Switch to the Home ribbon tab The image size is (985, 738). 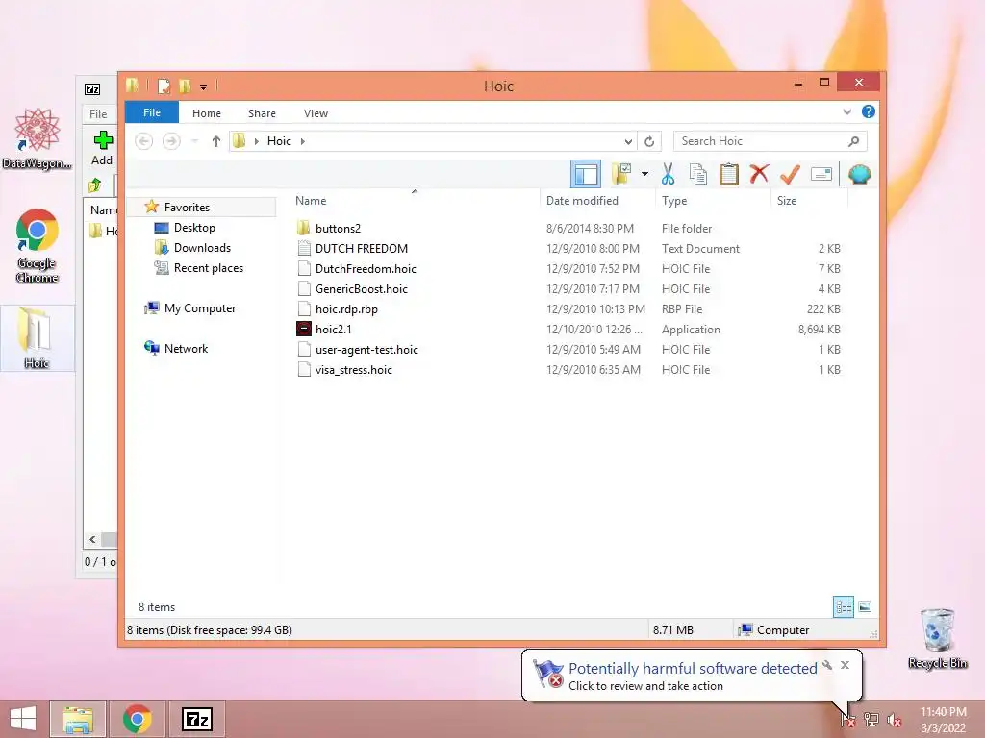[207, 113]
